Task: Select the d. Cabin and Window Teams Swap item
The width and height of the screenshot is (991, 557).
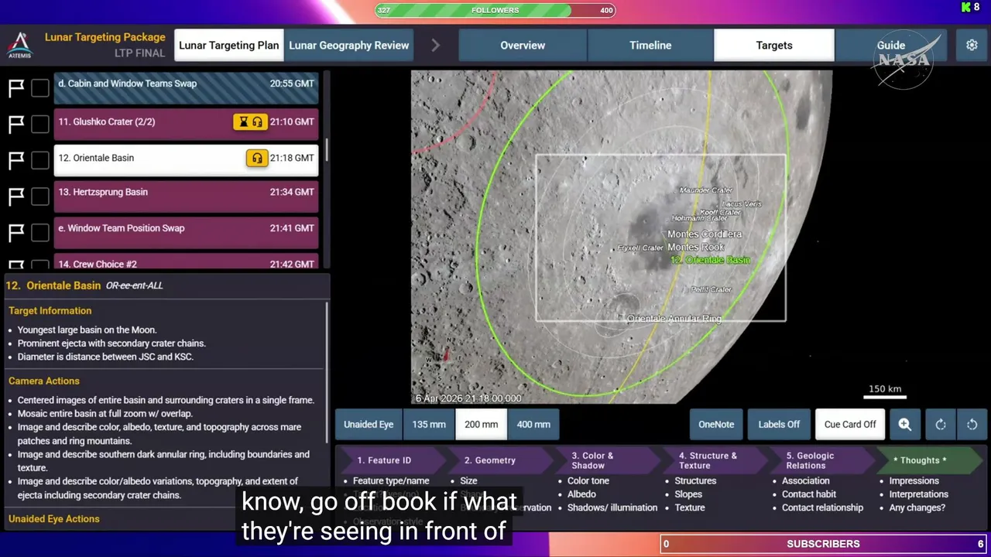Action: pyautogui.click(x=186, y=87)
